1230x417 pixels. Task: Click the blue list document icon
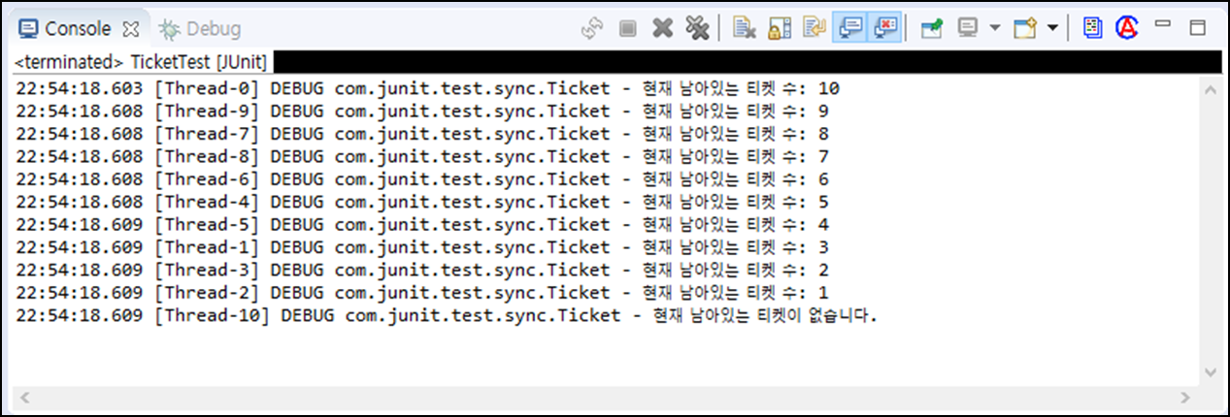coord(1092,29)
